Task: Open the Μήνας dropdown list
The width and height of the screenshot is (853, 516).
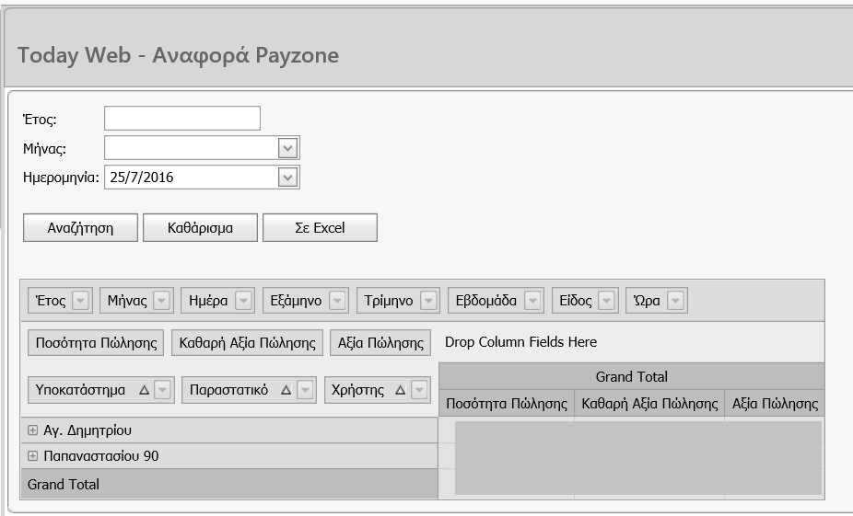Action: point(287,148)
